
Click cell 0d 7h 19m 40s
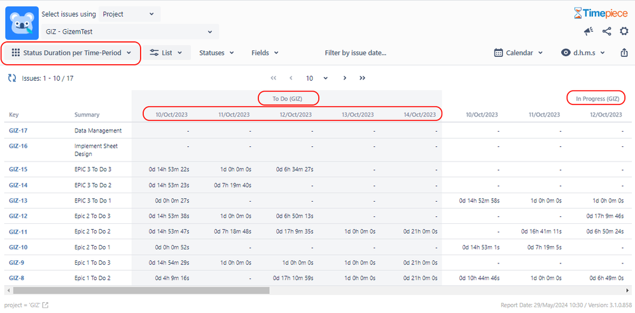point(232,185)
